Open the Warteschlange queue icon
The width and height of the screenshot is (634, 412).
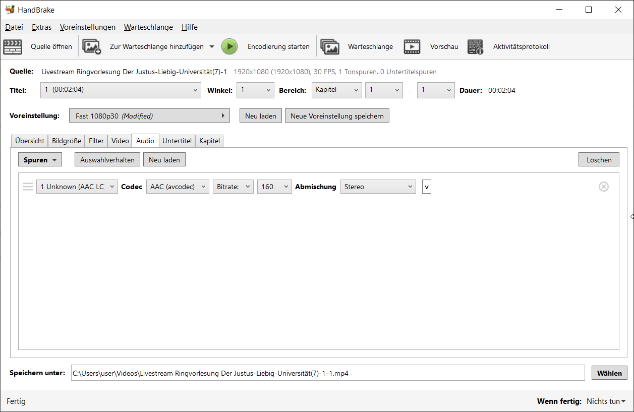click(330, 47)
